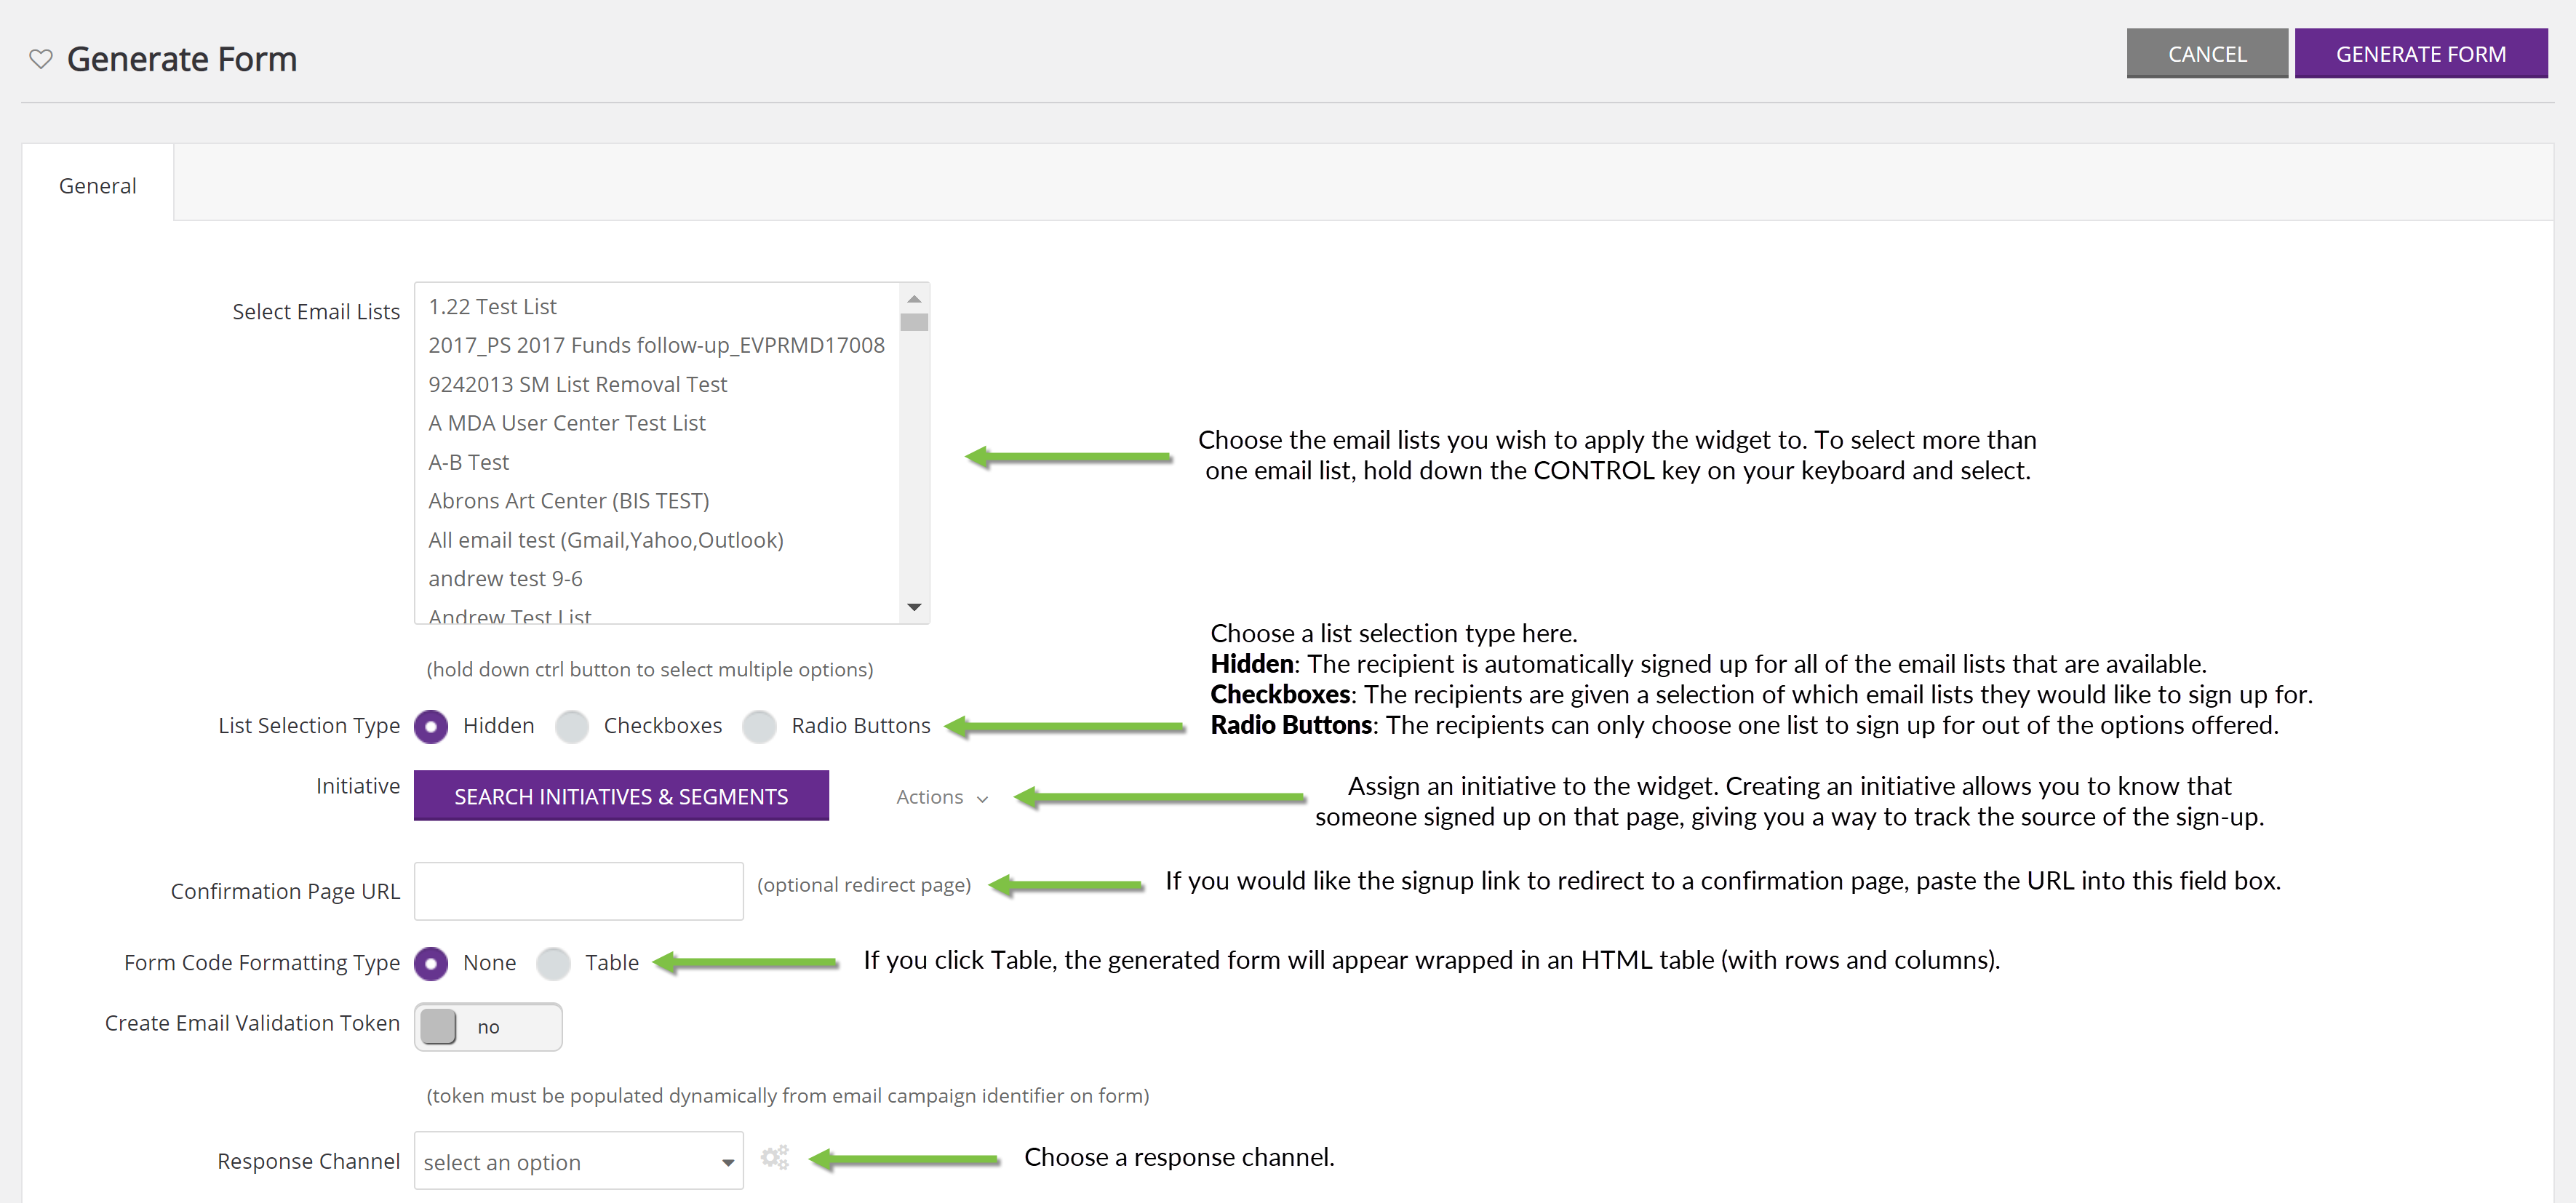
Task: Click the Confirmation Page URL field
Action: pyautogui.click(x=578, y=890)
